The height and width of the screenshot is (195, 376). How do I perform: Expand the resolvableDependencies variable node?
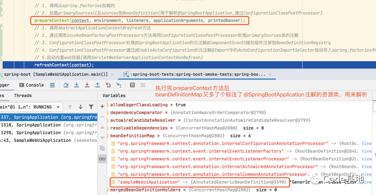[108, 128]
